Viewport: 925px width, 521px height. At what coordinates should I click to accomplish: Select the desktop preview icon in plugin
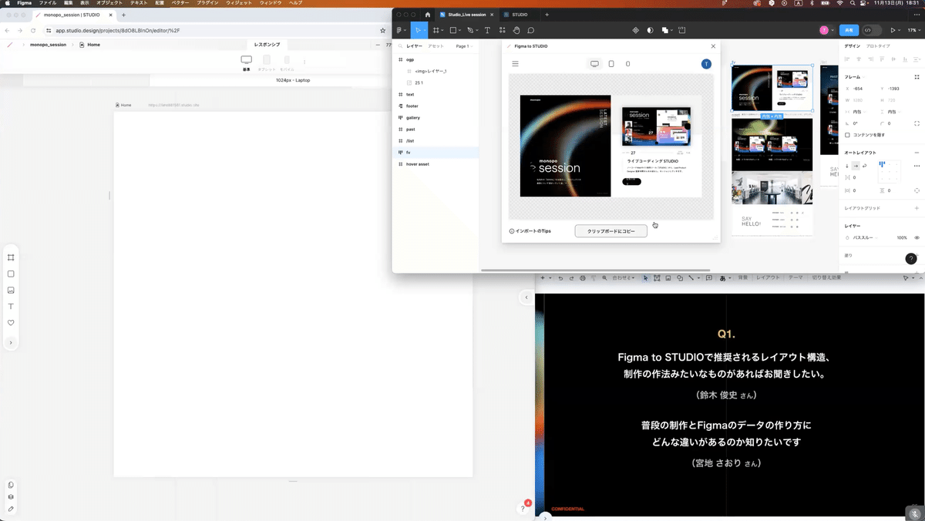click(594, 64)
